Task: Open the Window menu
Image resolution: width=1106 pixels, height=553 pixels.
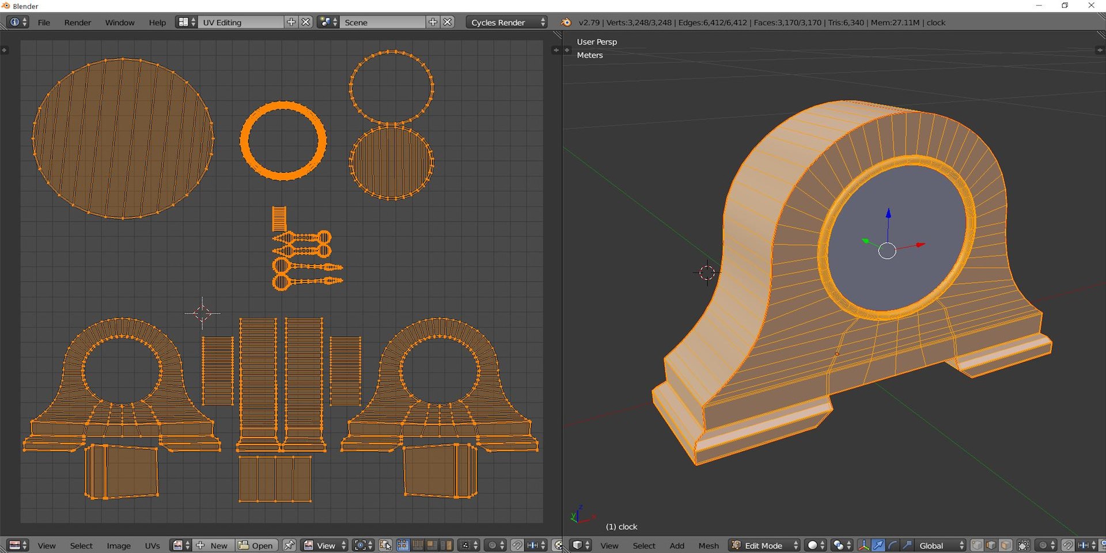Action: coord(120,22)
